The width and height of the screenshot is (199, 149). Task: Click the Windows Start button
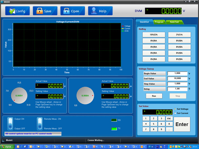tap(7, 147)
